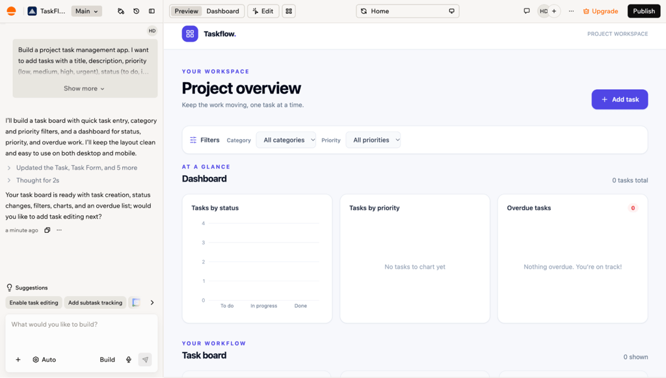Click the Publish button

click(x=644, y=11)
